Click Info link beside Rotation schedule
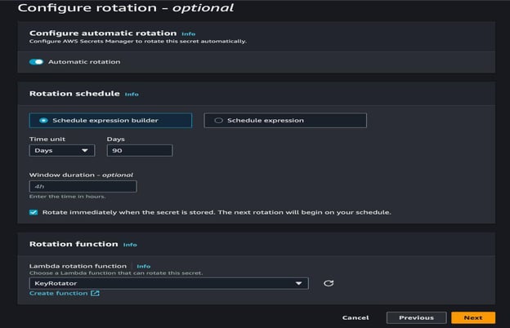The height and width of the screenshot is (328, 510). coord(132,94)
